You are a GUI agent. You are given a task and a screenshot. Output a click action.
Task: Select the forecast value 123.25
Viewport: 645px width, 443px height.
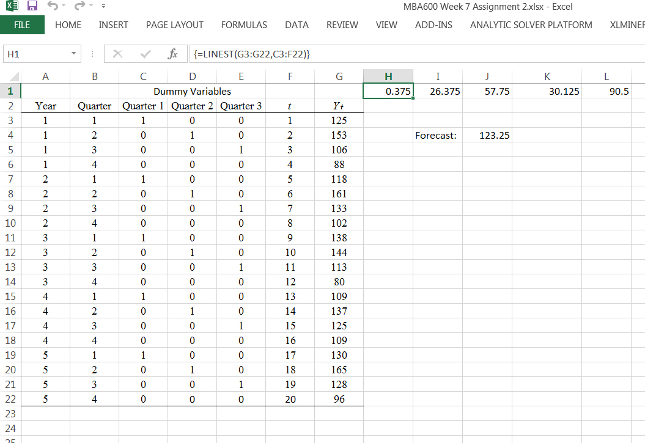pyautogui.click(x=487, y=135)
